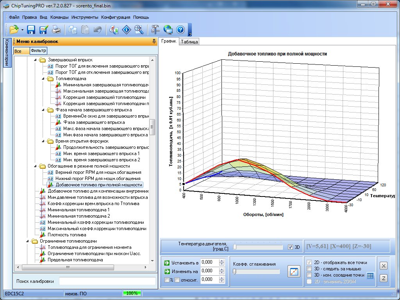The height and width of the screenshot is (300, 400).
Task: Open the Инструменты menu
Action: [x=85, y=17]
